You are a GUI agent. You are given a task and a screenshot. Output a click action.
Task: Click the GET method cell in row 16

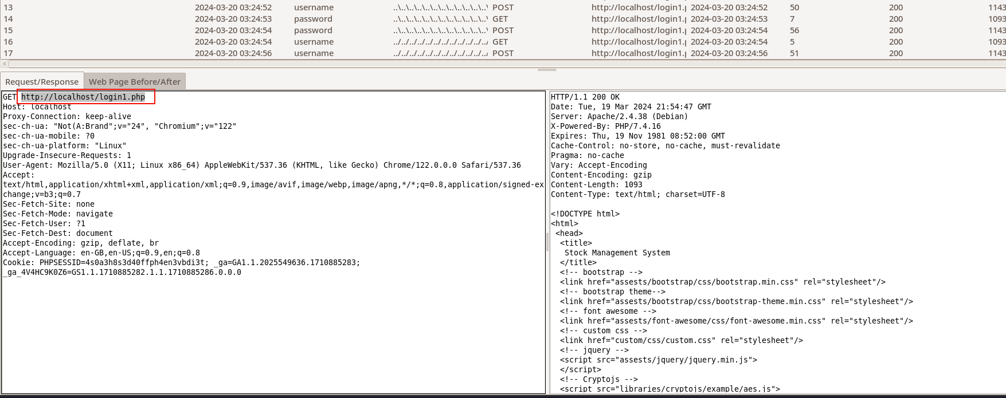[x=500, y=42]
